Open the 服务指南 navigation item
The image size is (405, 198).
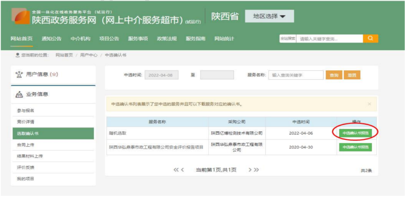tap(195, 39)
